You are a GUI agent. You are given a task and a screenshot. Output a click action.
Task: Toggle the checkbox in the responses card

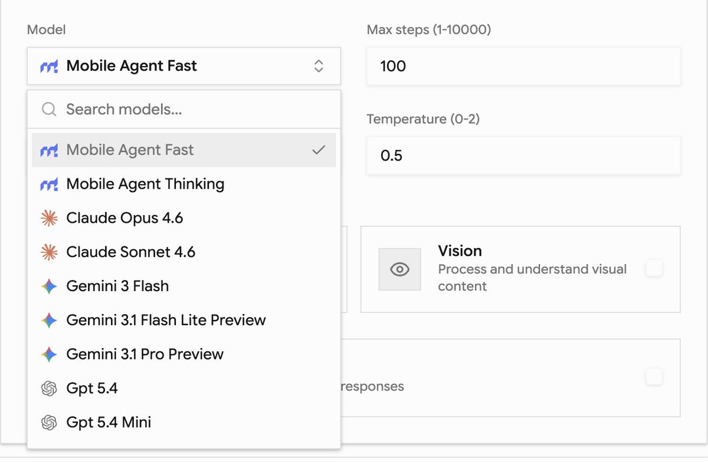[654, 377]
